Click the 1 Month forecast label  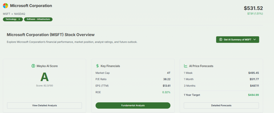189,79
